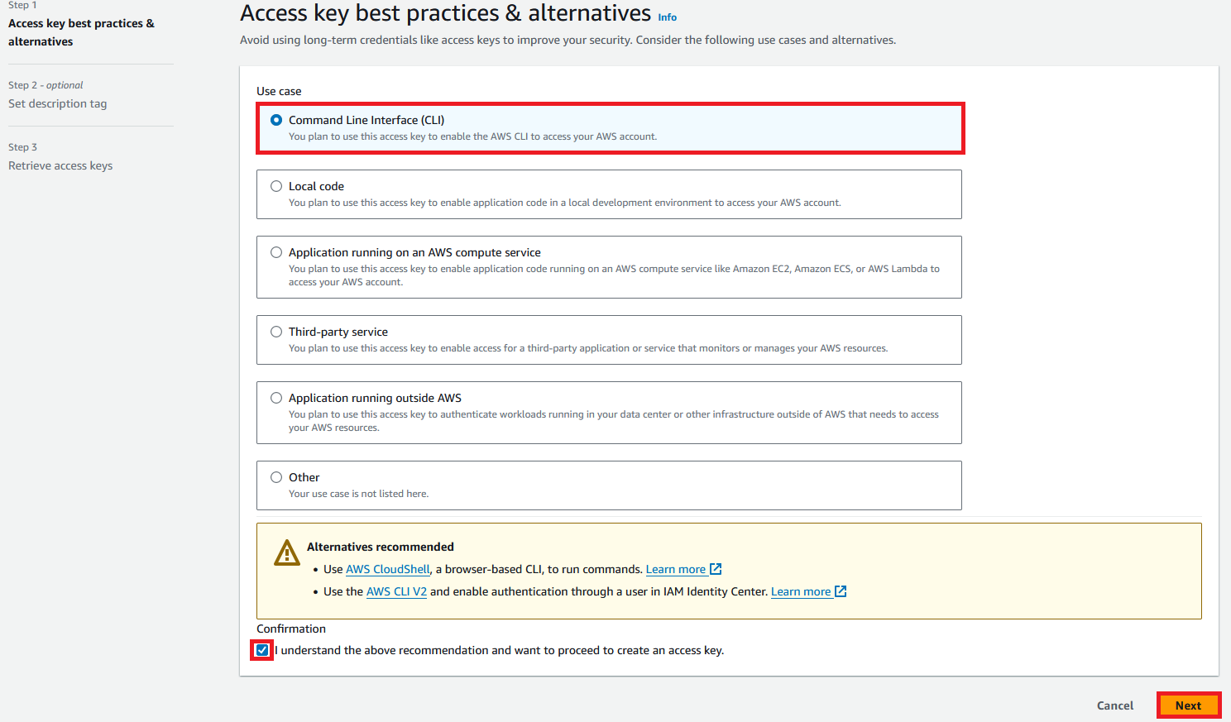Select the Access key best practices & alternatives step
The image size is (1231, 722).
[x=81, y=32]
